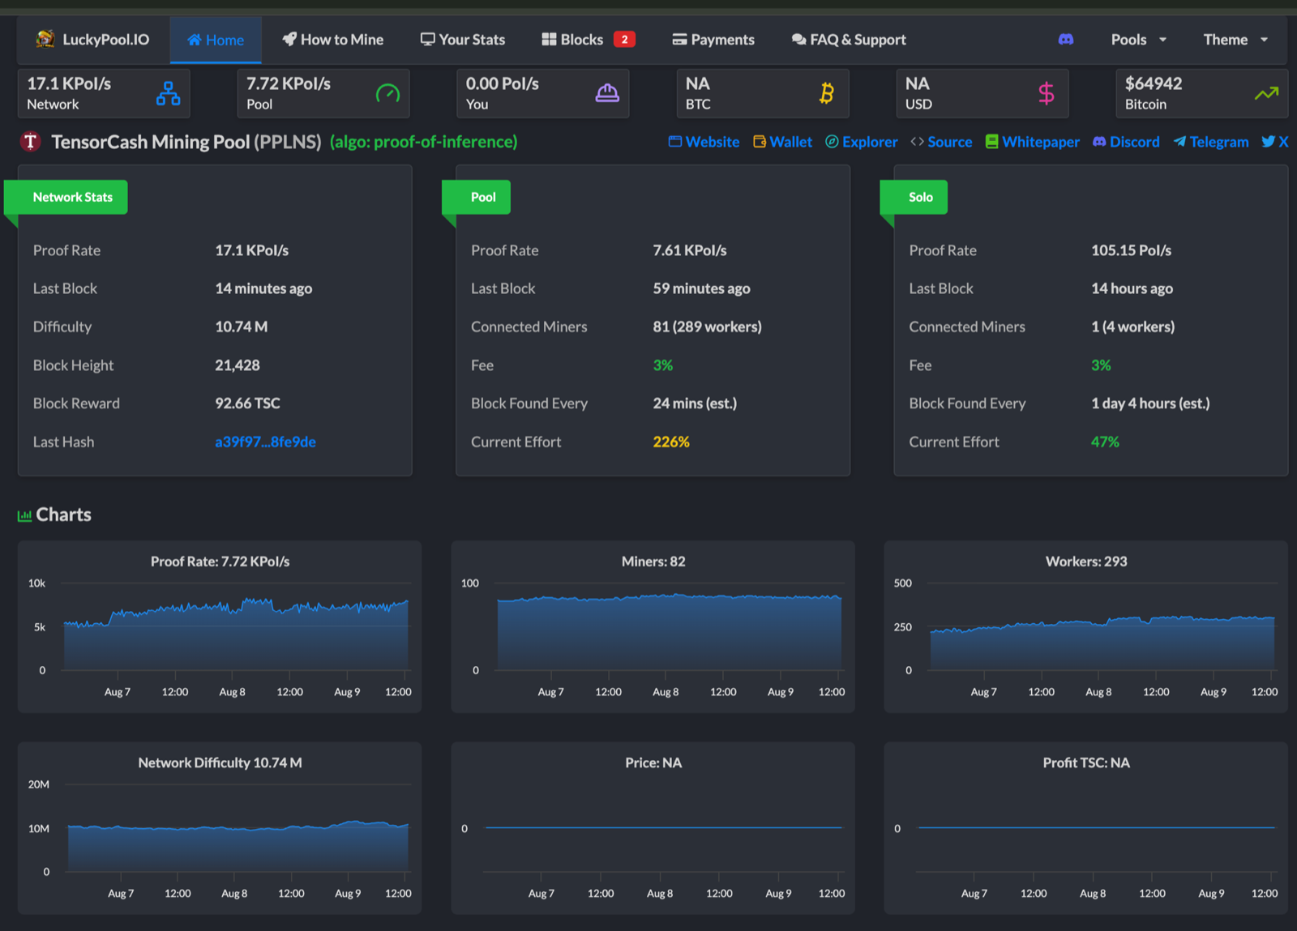Click the Workers: 293 chart area
This screenshot has width=1297, height=931.
pyautogui.click(x=1086, y=626)
